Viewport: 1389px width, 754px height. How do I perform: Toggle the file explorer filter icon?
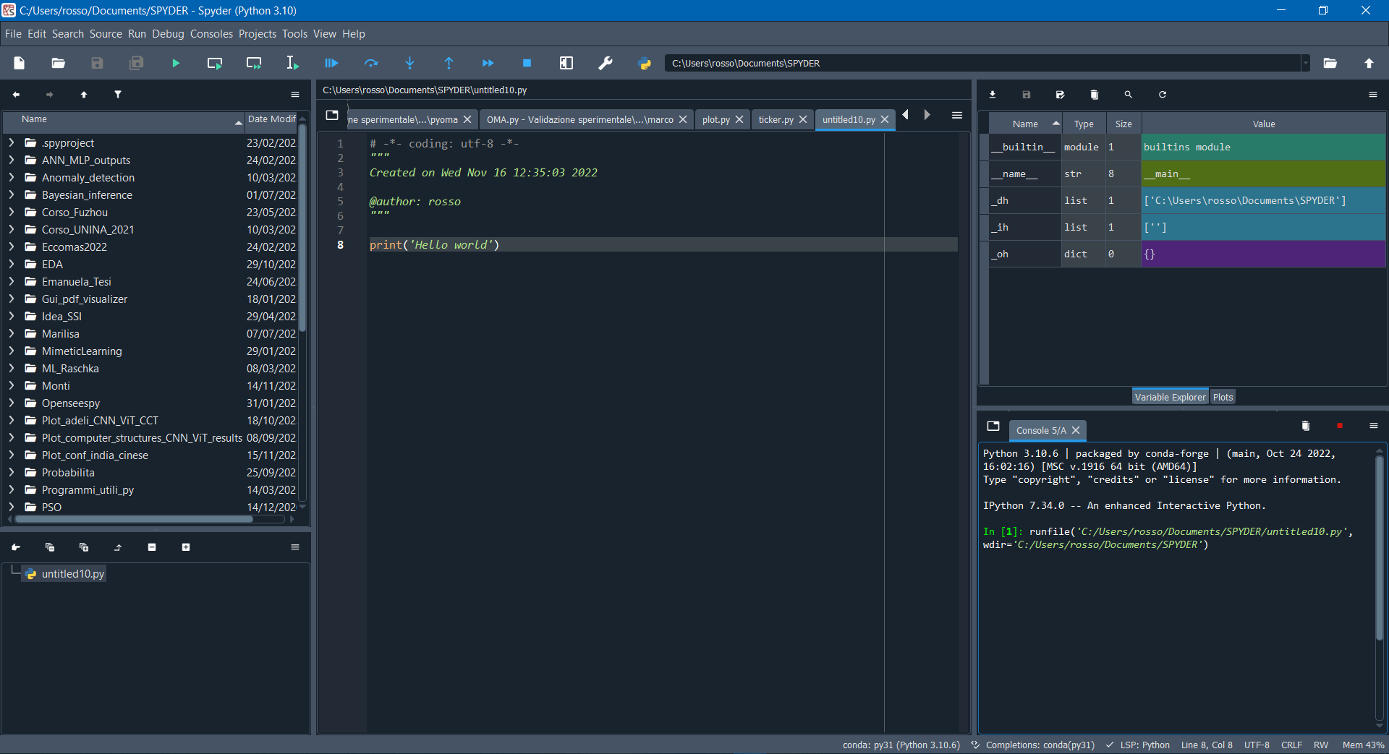[118, 95]
